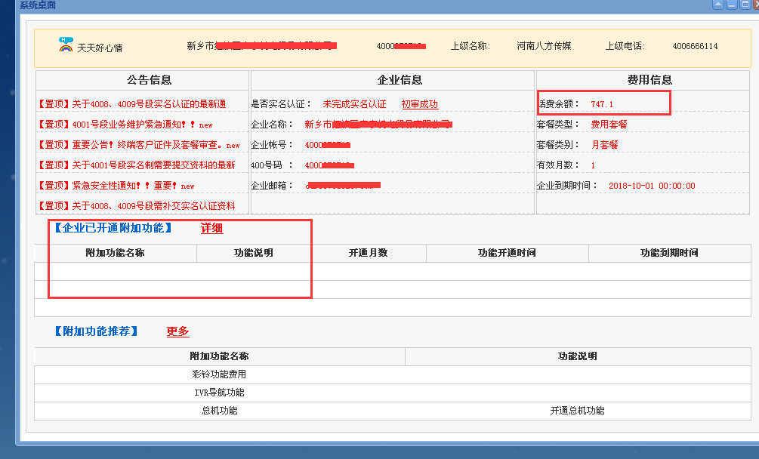Open notice 关于4001号段实名制需要提交资料
759x459 pixels.
[136, 165]
